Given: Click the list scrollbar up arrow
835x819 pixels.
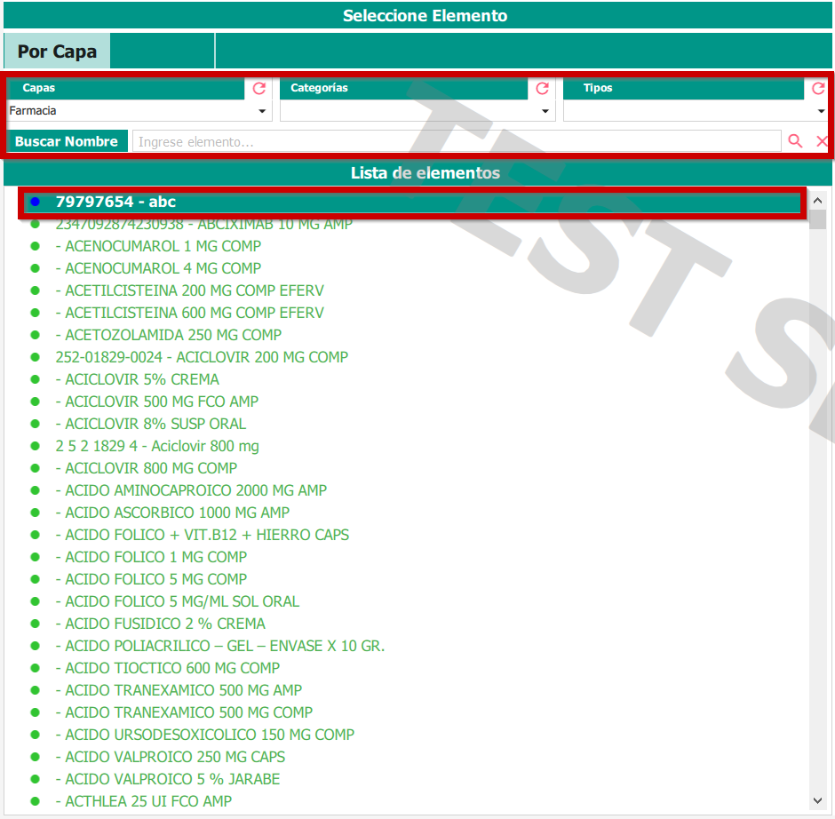Looking at the screenshot, I should coord(817,198).
